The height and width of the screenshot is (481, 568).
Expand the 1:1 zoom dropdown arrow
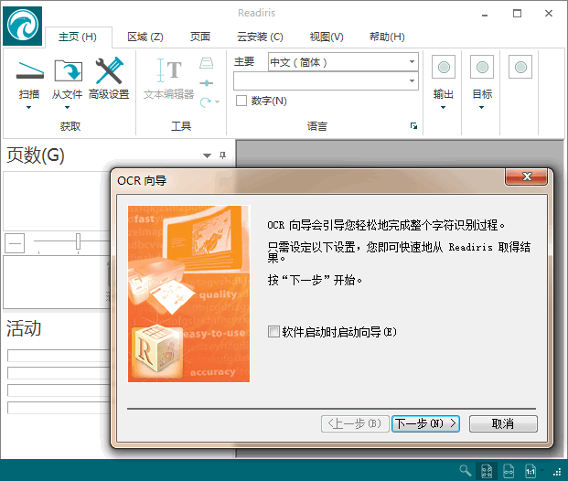pyautogui.click(x=541, y=470)
